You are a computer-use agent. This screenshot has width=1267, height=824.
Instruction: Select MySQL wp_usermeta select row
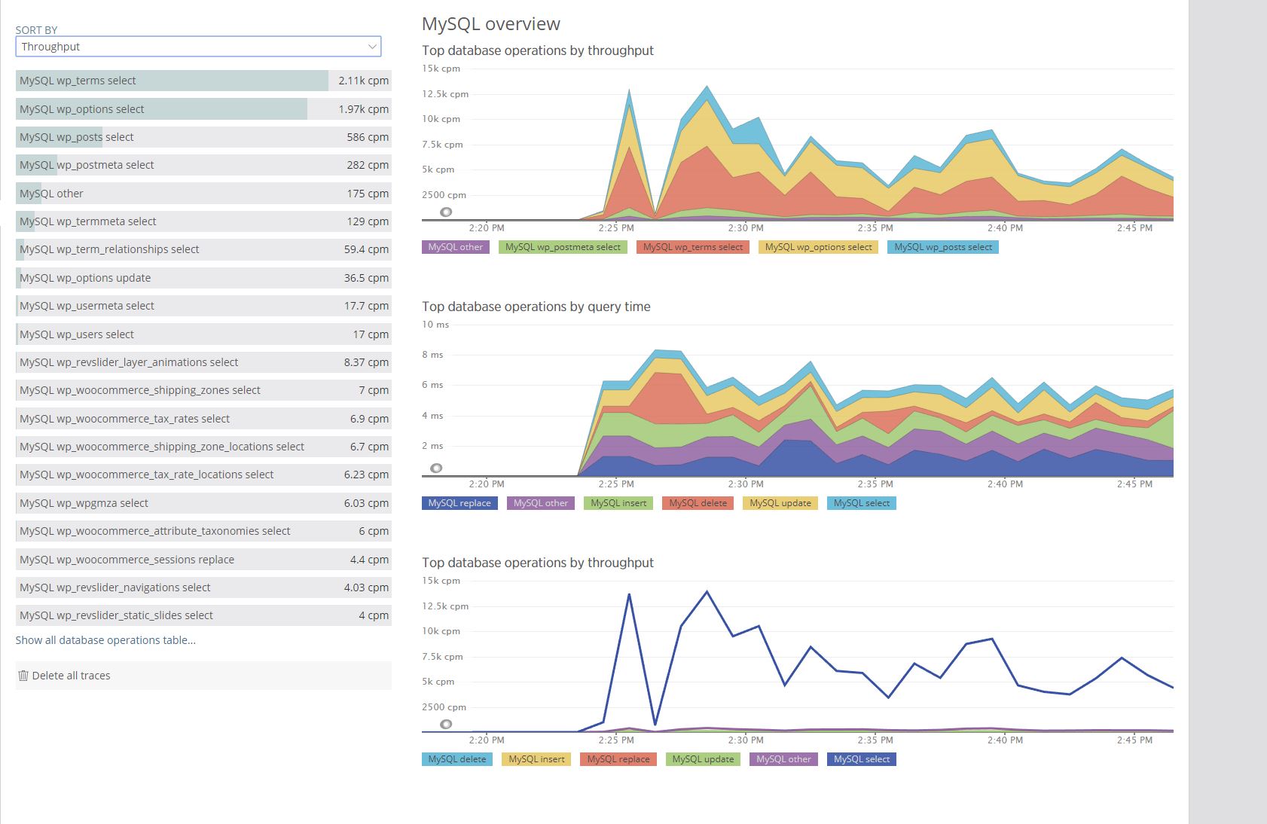click(203, 306)
